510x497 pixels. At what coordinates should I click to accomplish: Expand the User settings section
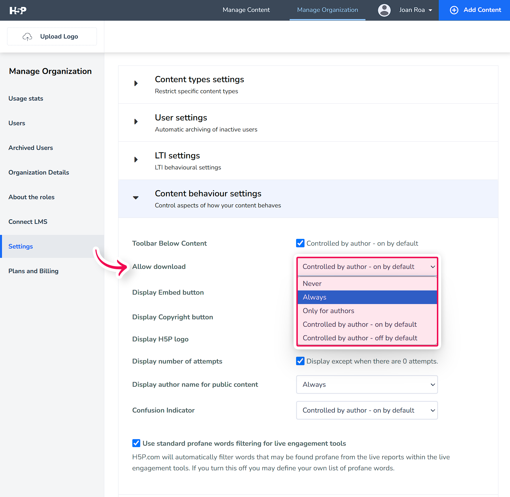coord(136,122)
